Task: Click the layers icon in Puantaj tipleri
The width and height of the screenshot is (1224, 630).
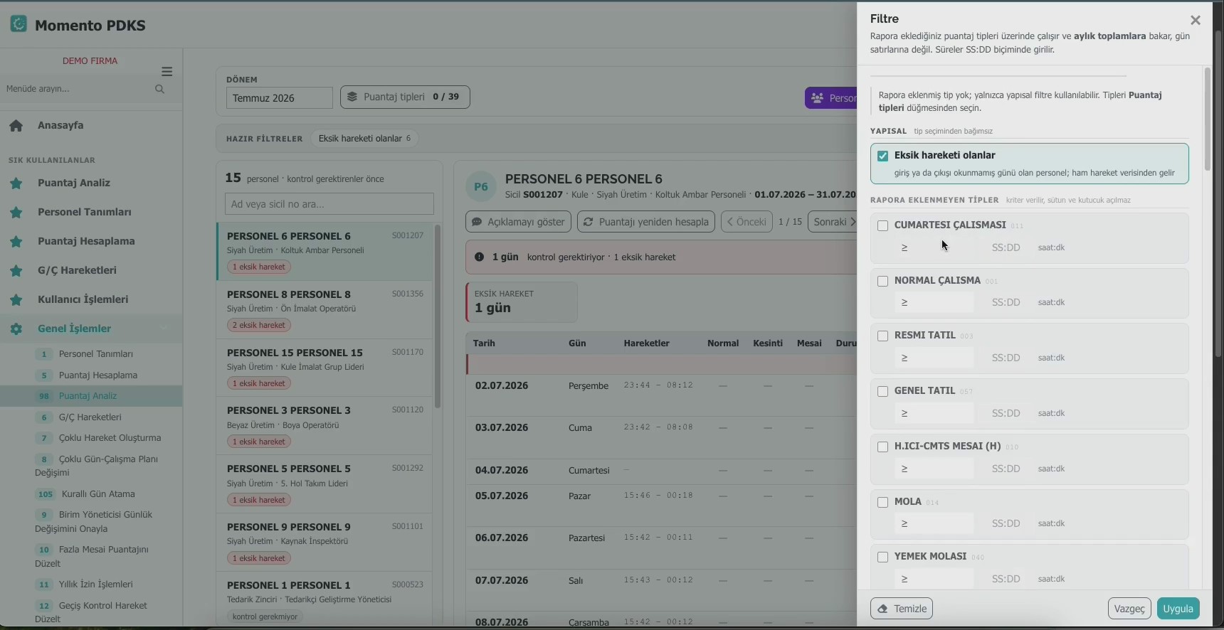Action: [352, 97]
